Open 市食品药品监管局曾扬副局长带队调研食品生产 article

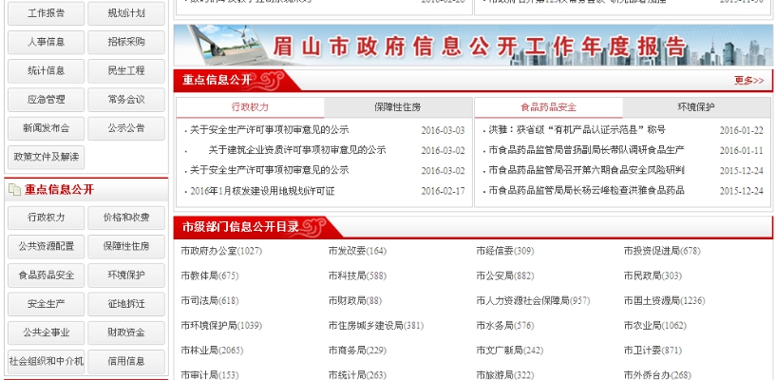coord(586,150)
